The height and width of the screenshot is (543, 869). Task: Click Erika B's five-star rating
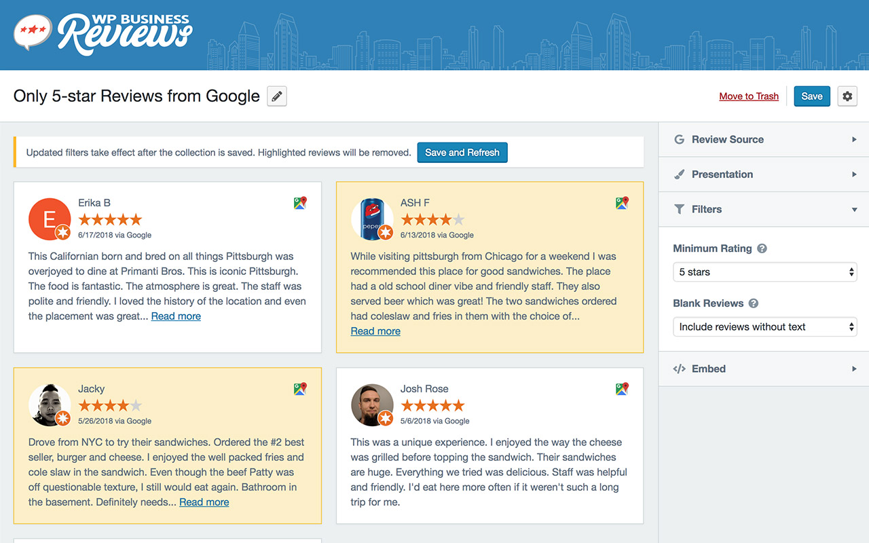[110, 219]
